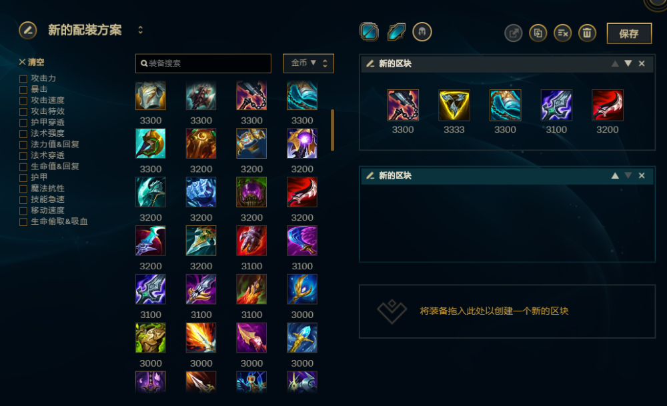Move second 新的区块 block up with arrow
Screen dimensions: 667x406
pos(615,175)
